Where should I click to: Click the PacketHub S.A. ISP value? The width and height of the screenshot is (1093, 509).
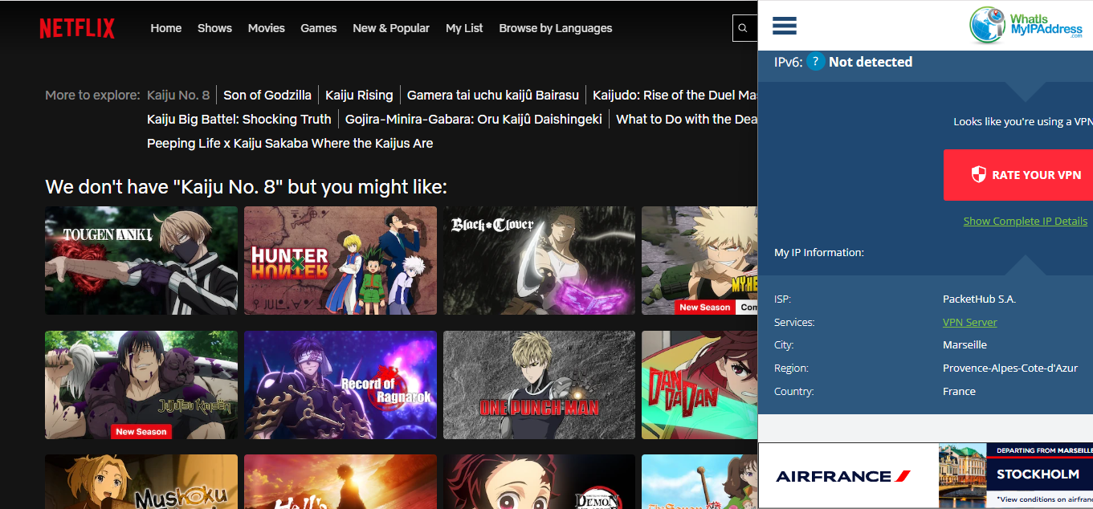[979, 299]
